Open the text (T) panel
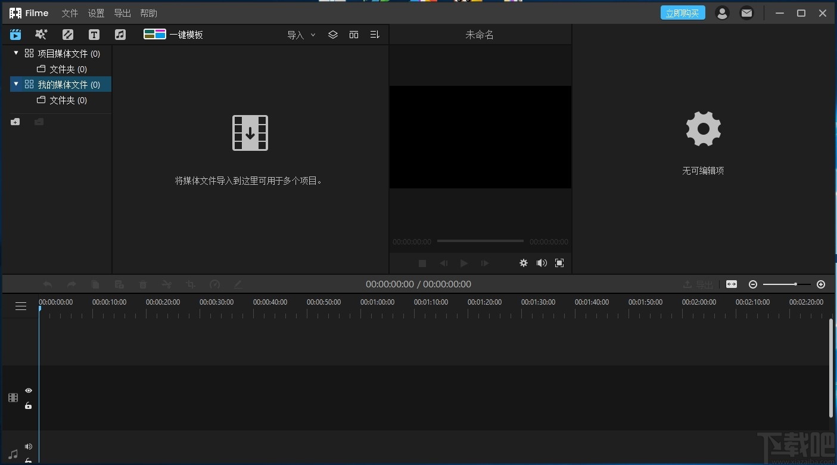 click(x=94, y=34)
